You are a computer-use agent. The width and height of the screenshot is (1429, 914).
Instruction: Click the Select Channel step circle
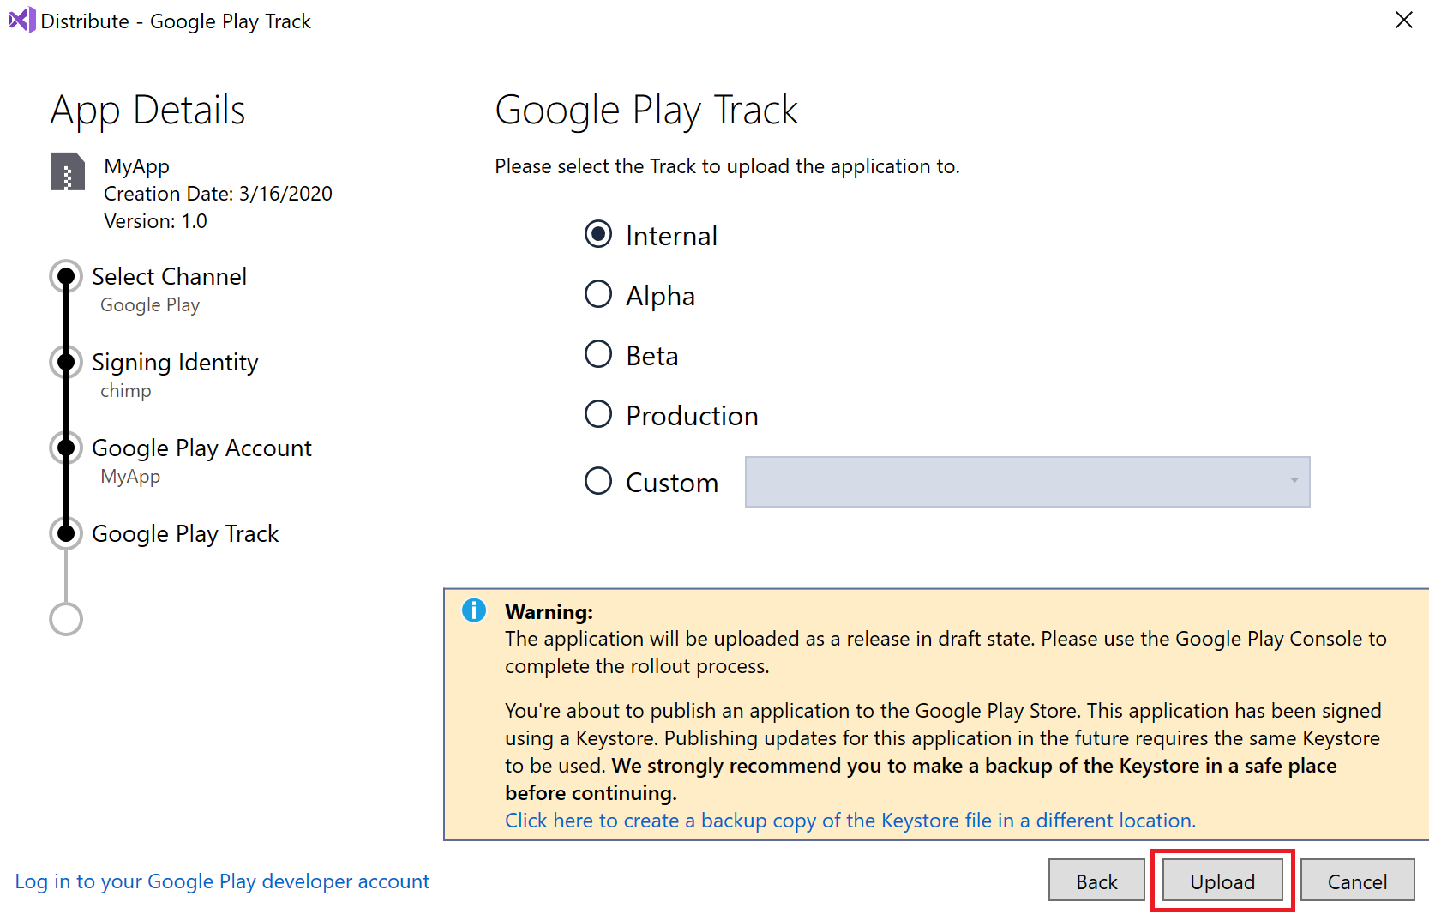click(66, 276)
